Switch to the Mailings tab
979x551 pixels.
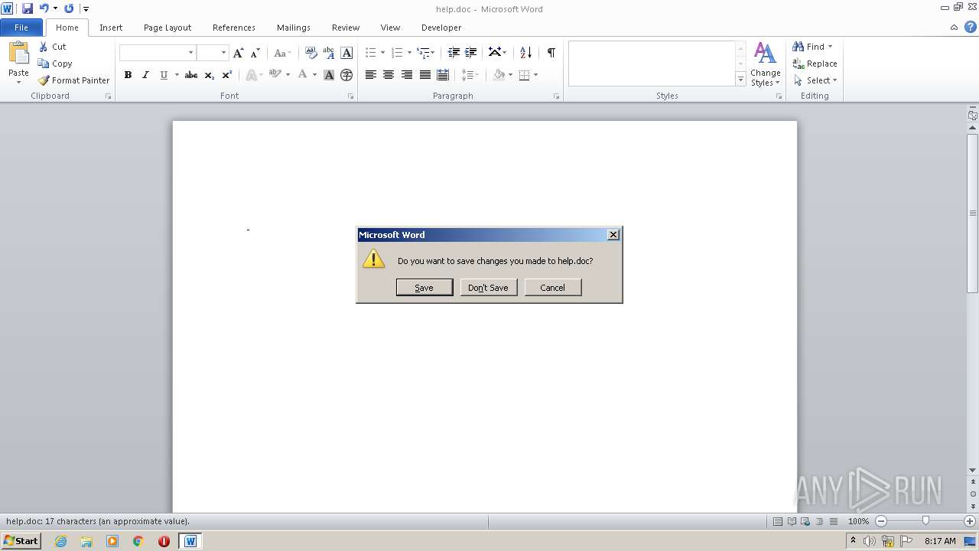[x=294, y=28]
